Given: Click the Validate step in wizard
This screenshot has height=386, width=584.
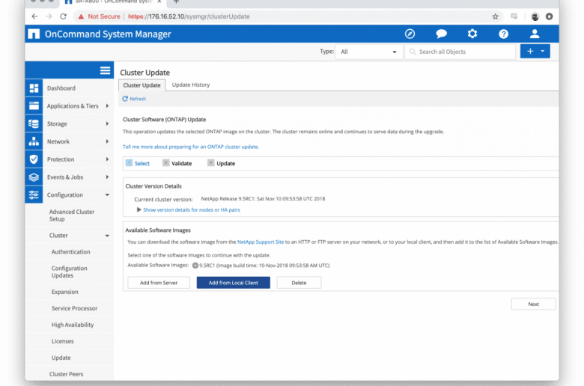Looking at the screenshot, I should click(177, 163).
